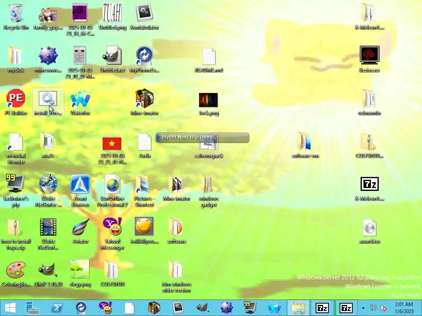Launch the Avant Browser icon
422x316 pixels.
click(80, 191)
